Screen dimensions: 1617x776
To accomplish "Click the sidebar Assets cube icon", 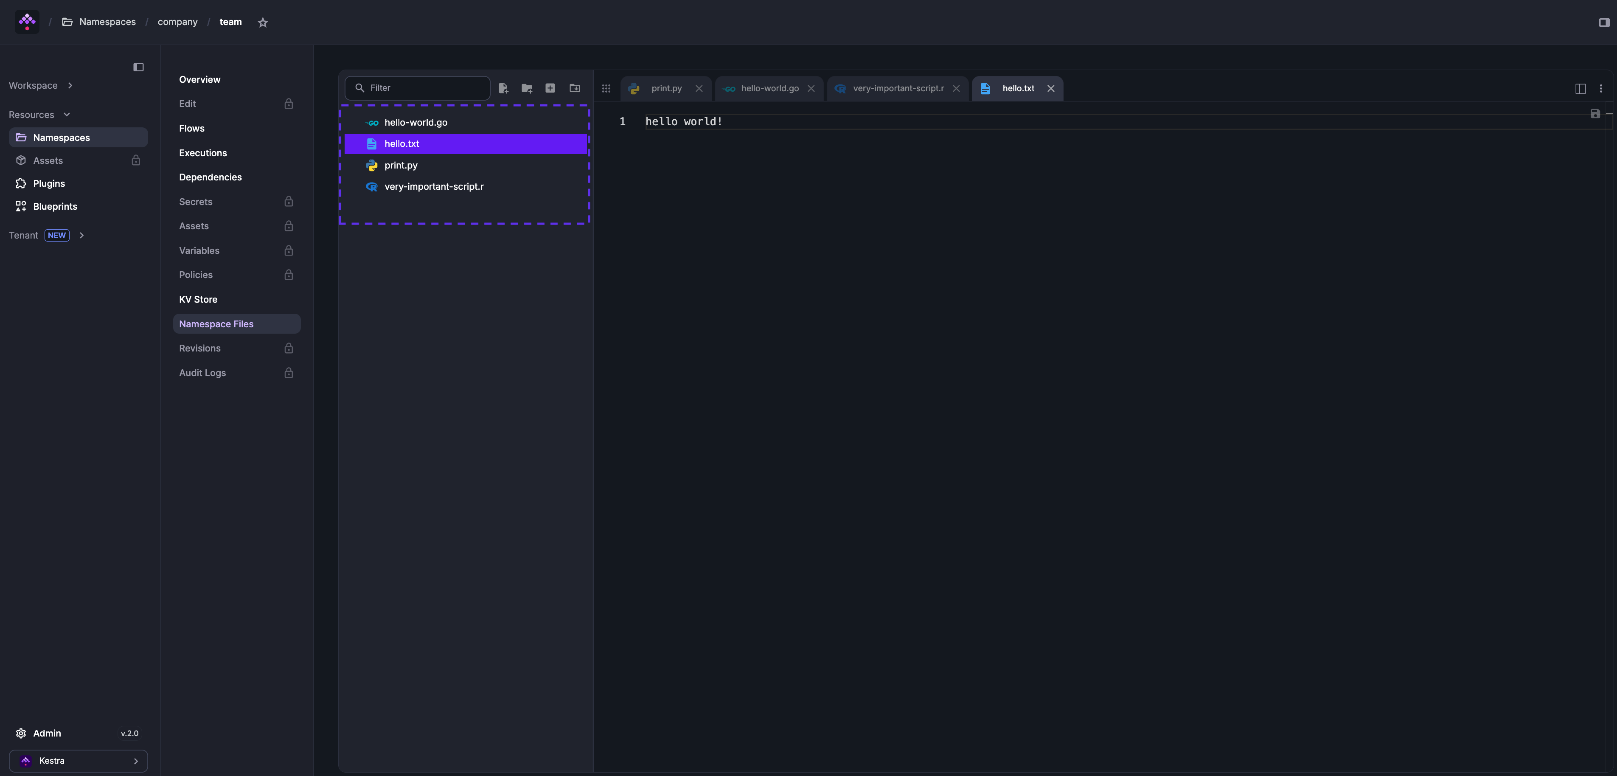I will [x=21, y=161].
